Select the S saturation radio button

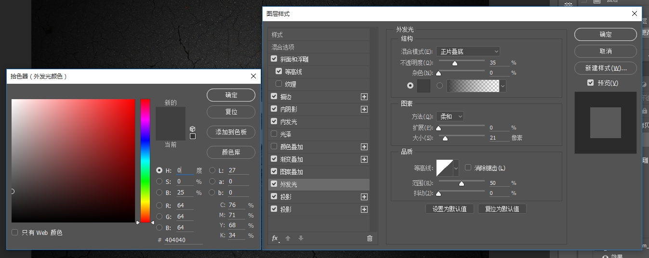coord(159,181)
